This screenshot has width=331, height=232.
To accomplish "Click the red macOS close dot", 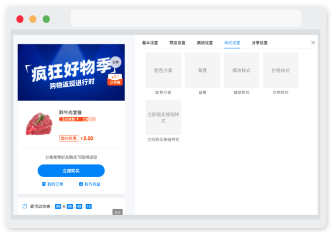I will click(20, 19).
